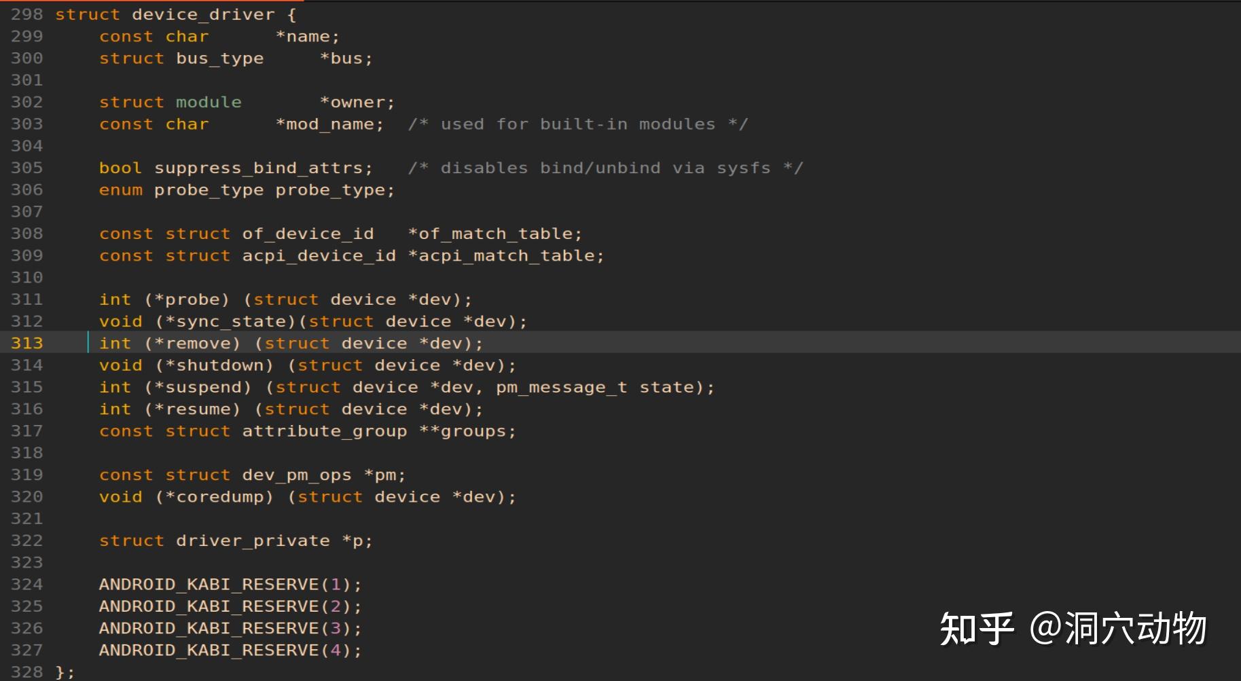Image resolution: width=1241 pixels, height=681 pixels.
Task: Click '(*probe)' on line 311
Action: (x=187, y=300)
